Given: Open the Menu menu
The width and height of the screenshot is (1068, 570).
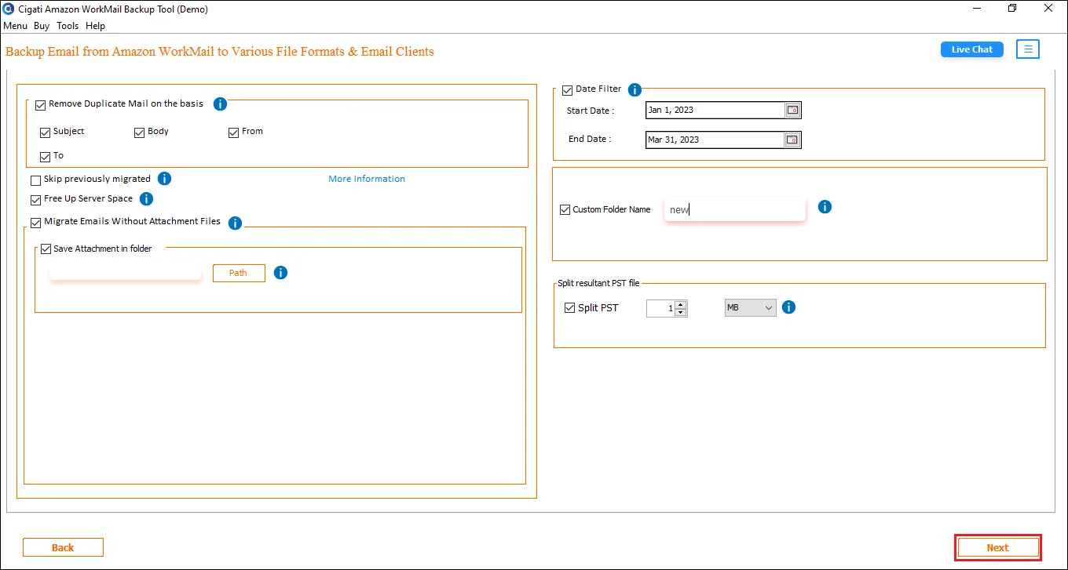Looking at the screenshot, I should coord(16,26).
